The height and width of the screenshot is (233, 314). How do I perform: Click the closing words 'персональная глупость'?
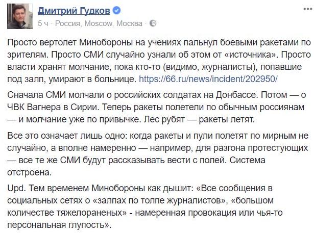[57, 225]
